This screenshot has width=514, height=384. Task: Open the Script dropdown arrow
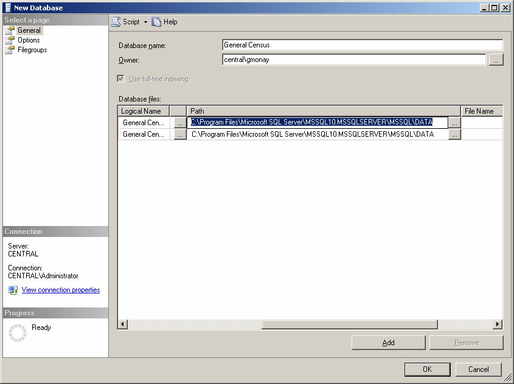(145, 22)
